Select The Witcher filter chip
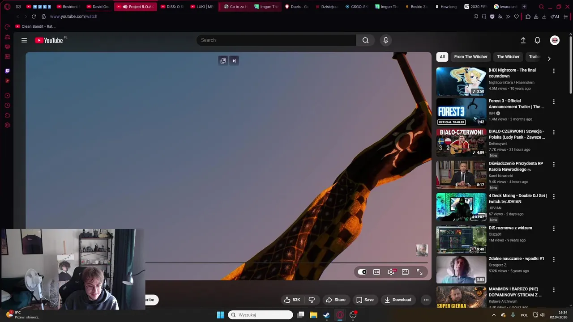573x322 pixels. pos(508,57)
